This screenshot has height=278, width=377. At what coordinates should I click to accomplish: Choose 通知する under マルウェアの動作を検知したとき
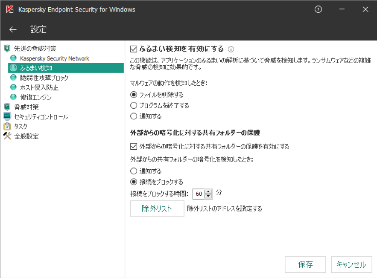pyautogui.click(x=134, y=116)
